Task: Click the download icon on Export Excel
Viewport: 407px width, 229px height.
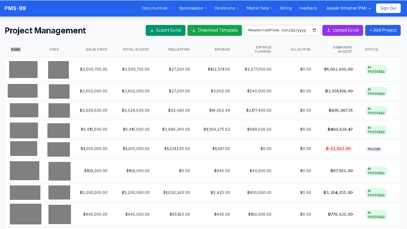Action: tap(152, 31)
